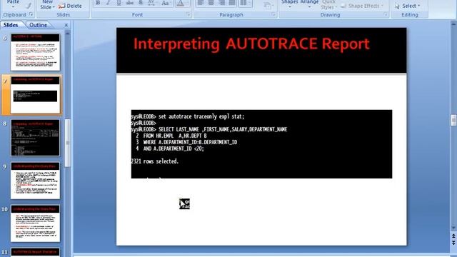Justify paragraph text
457x257 pixels.
[232, 3]
